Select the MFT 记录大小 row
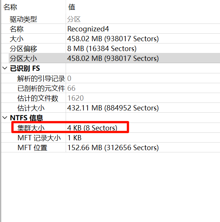 [x=111, y=138]
